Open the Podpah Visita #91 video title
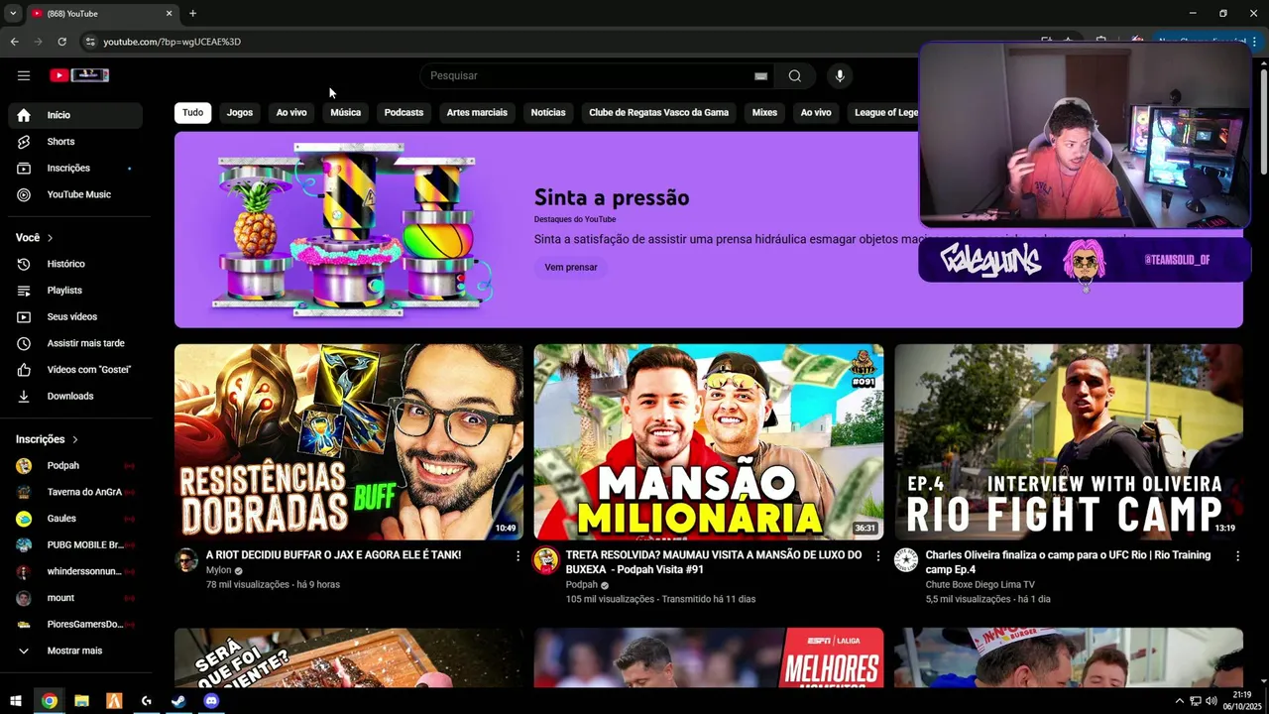The height and width of the screenshot is (714, 1269). (714, 562)
